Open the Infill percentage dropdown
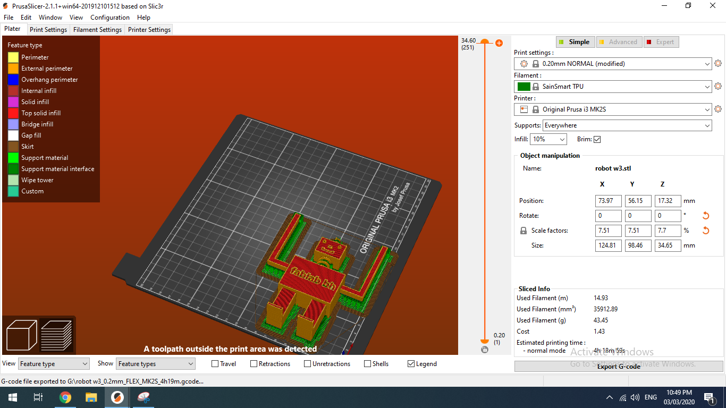The image size is (726, 408). click(x=548, y=139)
